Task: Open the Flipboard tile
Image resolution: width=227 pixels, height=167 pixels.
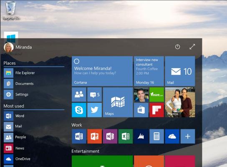Action: tap(156, 110)
